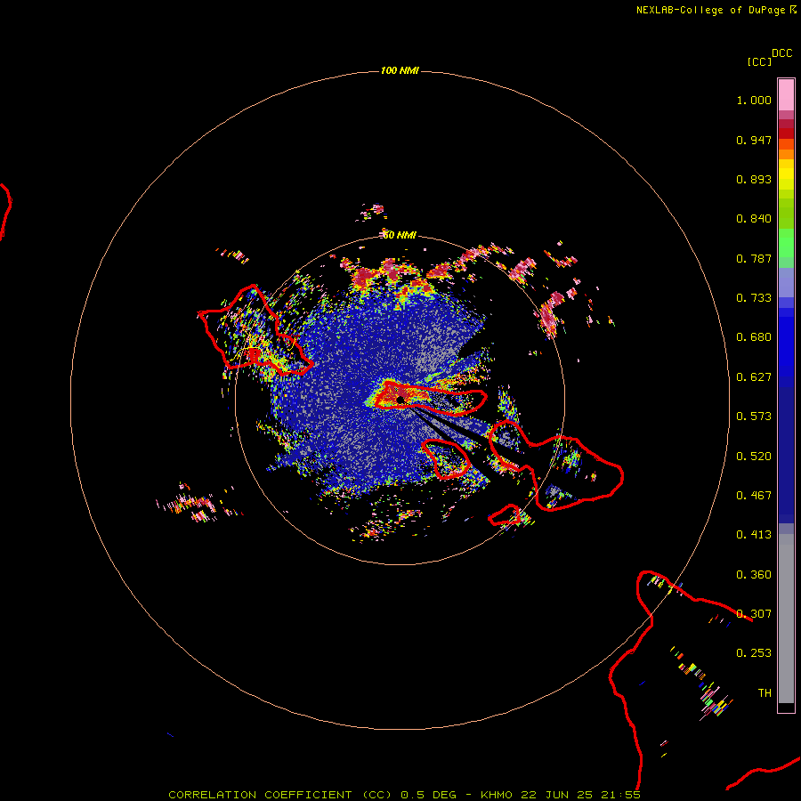
Task: Click the 0.573 scale value
Action: pos(754,417)
